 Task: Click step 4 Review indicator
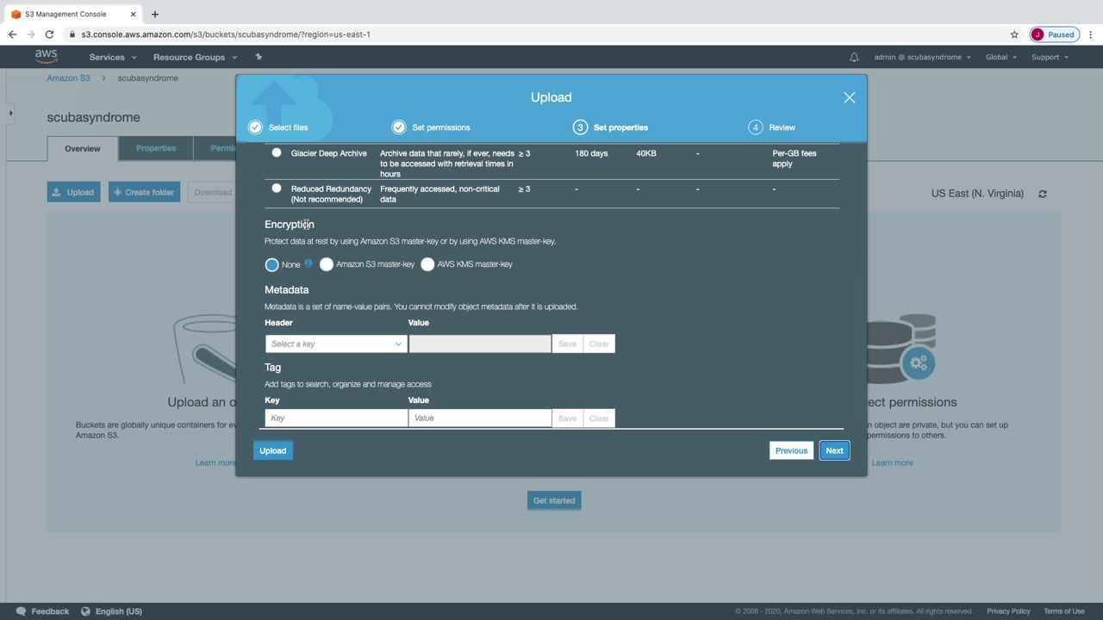point(756,127)
